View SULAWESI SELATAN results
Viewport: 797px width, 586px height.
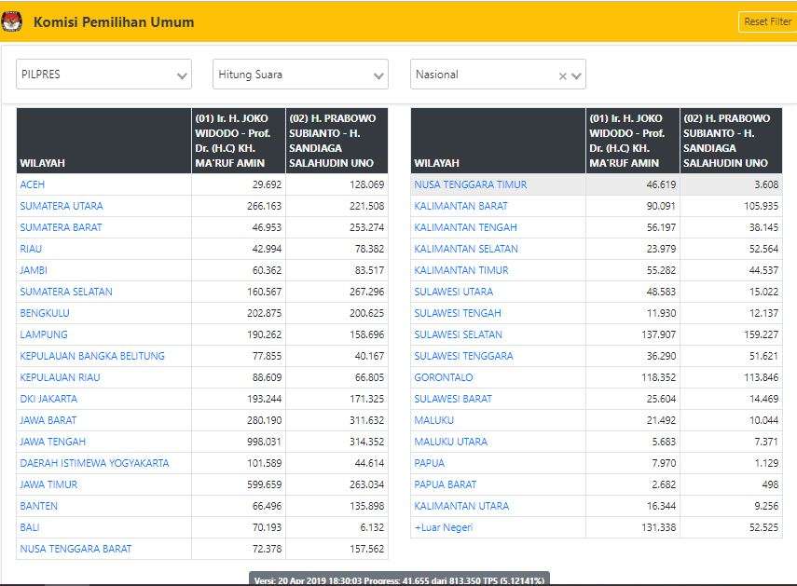click(x=459, y=334)
